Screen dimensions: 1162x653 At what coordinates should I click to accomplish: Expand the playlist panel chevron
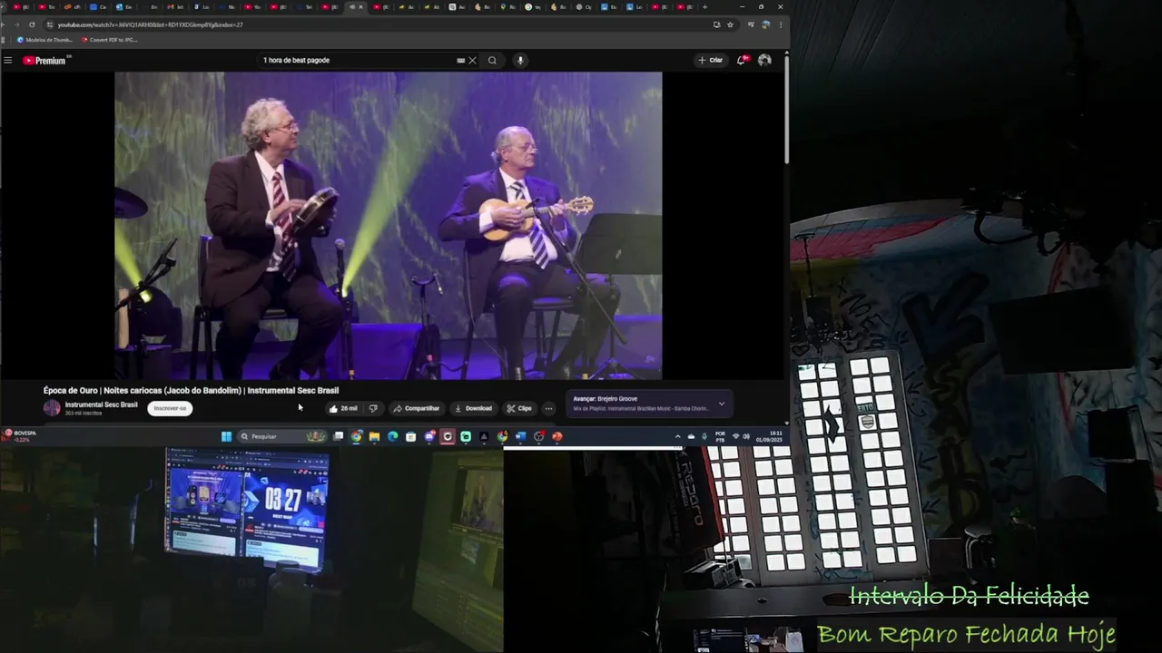pyautogui.click(x=722, y=404)
